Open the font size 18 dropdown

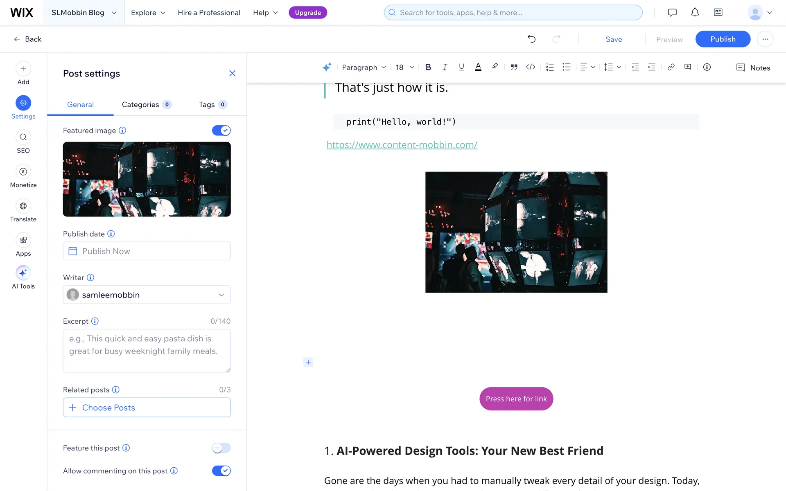405,67
